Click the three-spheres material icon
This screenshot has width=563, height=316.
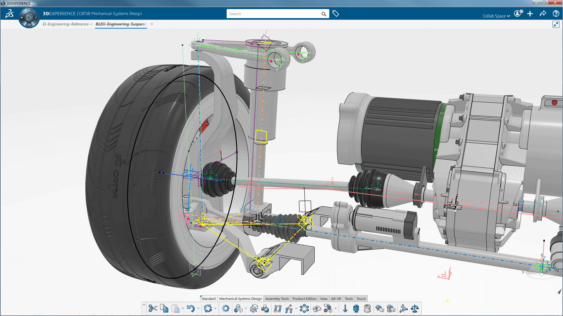(x=265, y=308)
